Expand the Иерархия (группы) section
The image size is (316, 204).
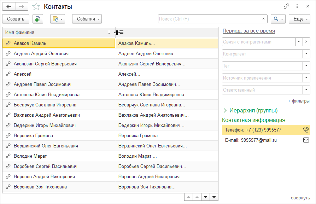(x=225, y=111)
